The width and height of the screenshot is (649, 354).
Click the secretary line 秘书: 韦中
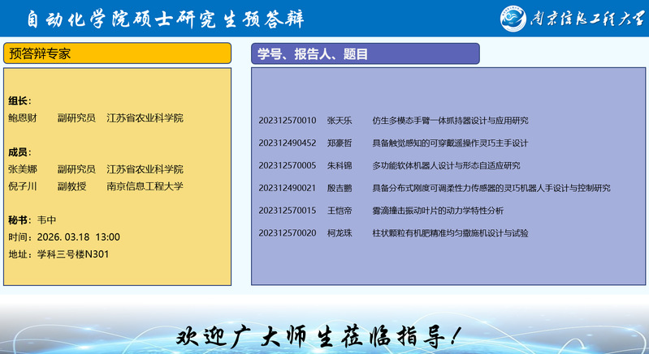(32, 220)
